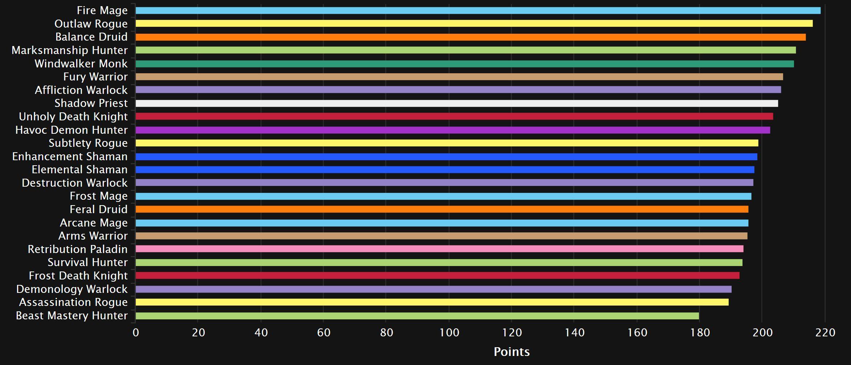Click the '200' axis tick label
This screenshot has width=851, height=365.
[762, 333]
